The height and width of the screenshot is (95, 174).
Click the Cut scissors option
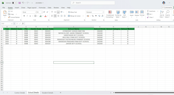point(10,11)
